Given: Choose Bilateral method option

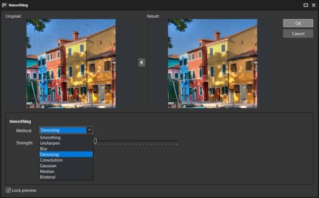Looking at the screenshot, I should (x=66, y=177).
